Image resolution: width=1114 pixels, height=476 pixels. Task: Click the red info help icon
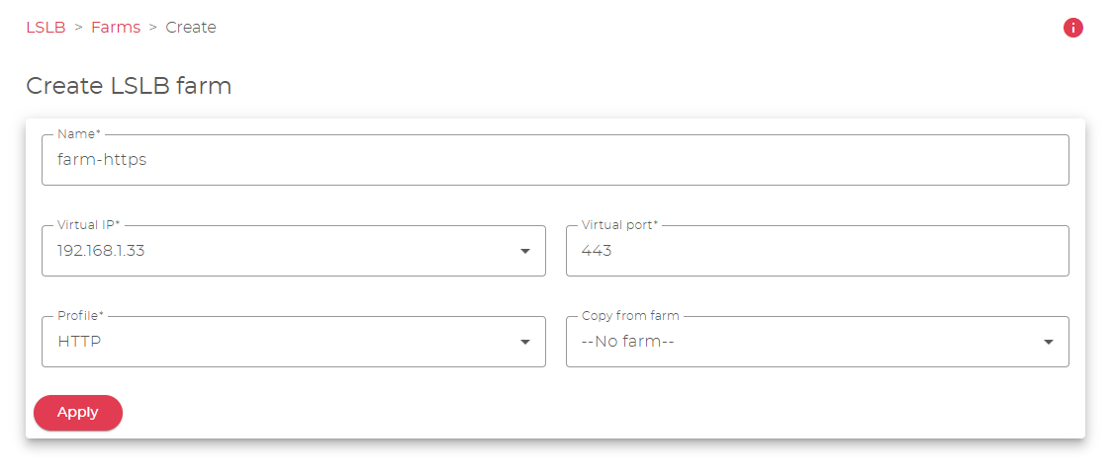(x=1072, y=28)
